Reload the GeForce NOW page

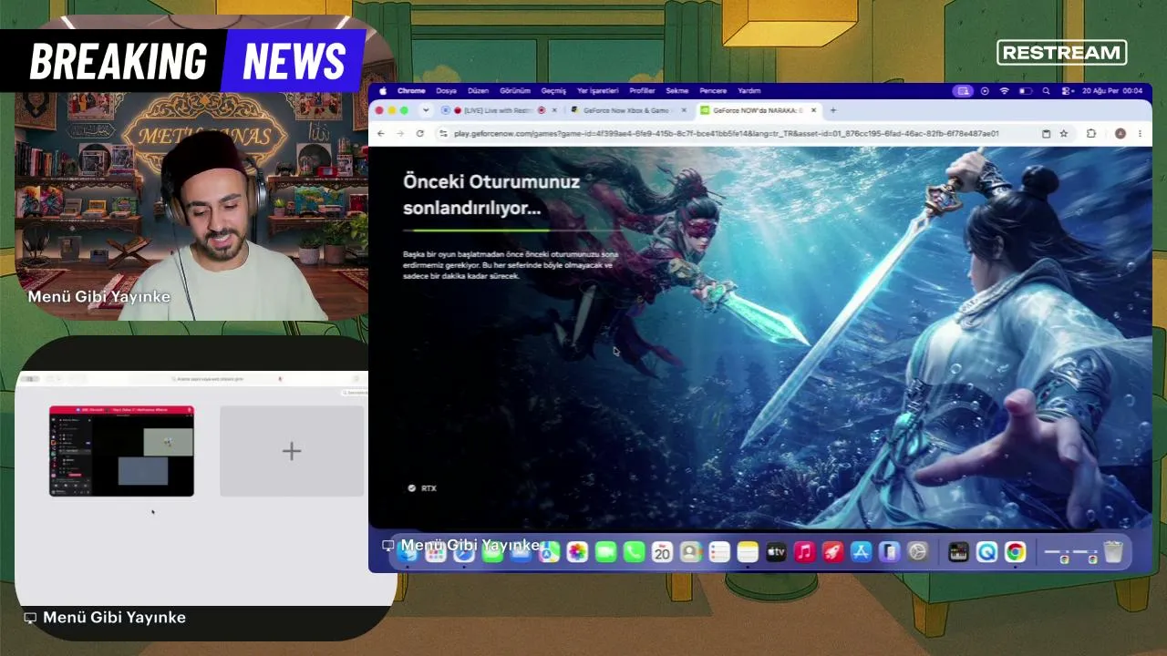pos(419,133)
